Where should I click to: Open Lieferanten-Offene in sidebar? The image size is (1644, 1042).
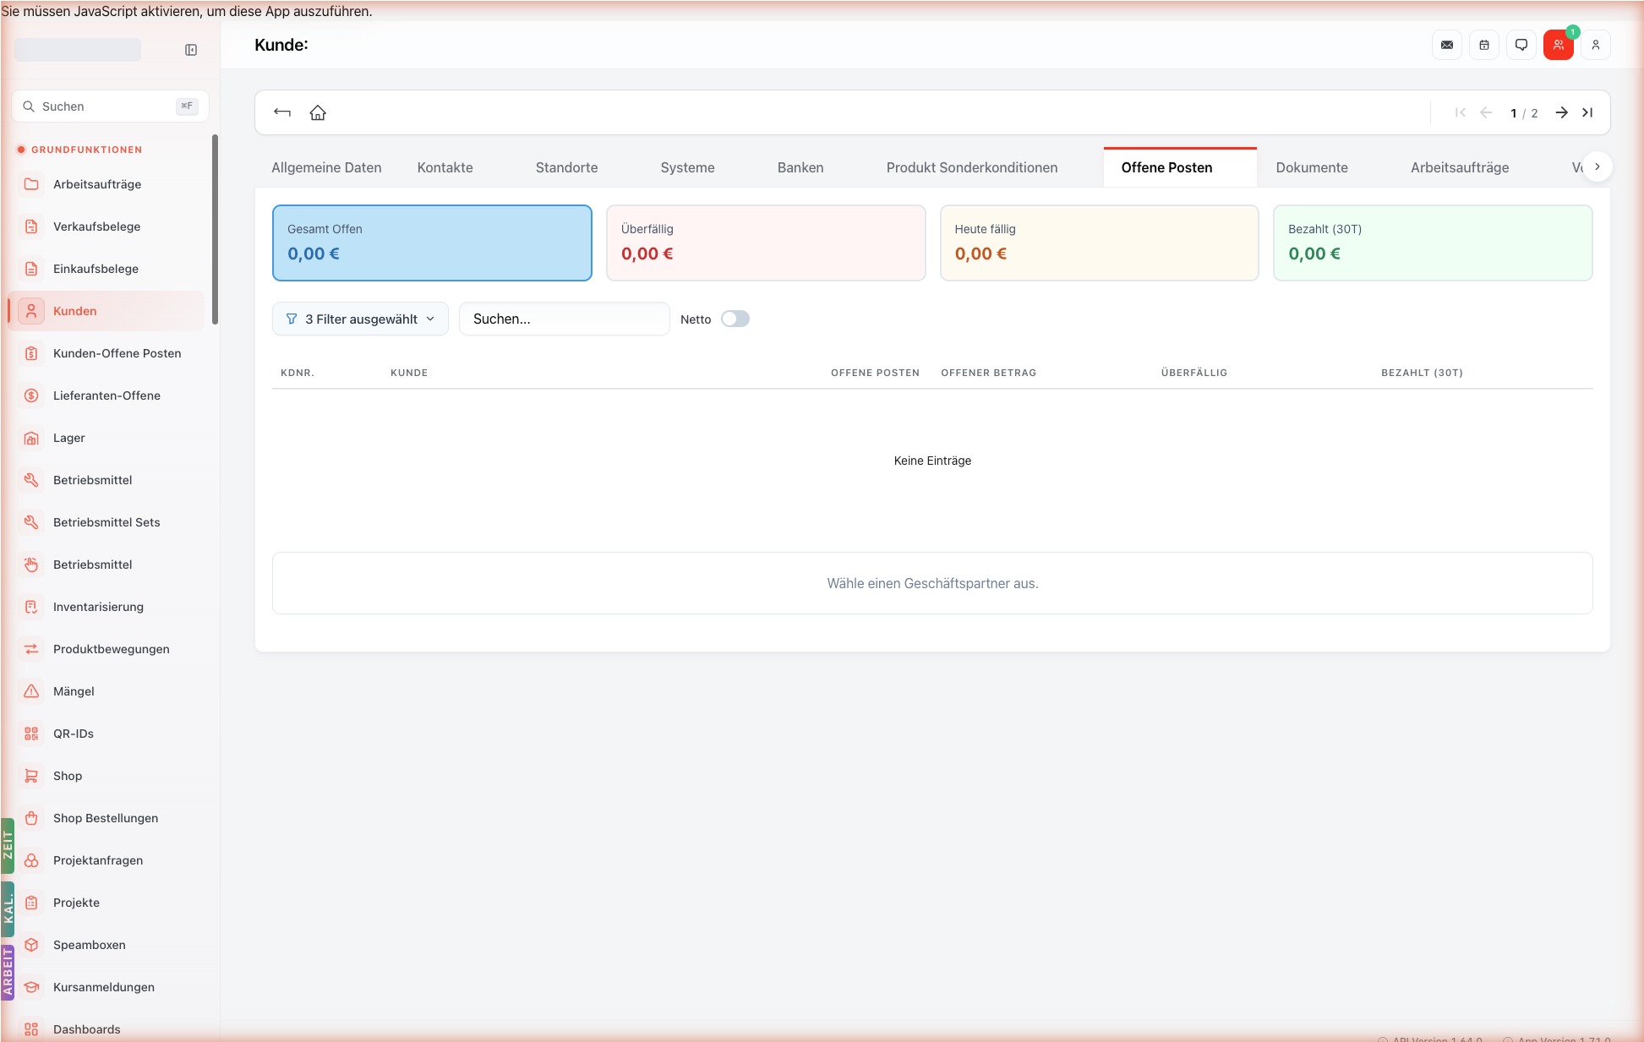(x=107, y=396)
